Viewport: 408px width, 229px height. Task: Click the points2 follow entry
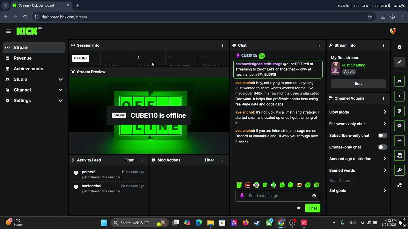[108, 174]
